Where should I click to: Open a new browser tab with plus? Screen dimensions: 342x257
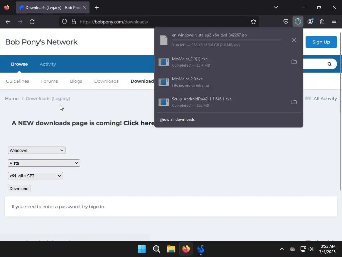point(97,8)
